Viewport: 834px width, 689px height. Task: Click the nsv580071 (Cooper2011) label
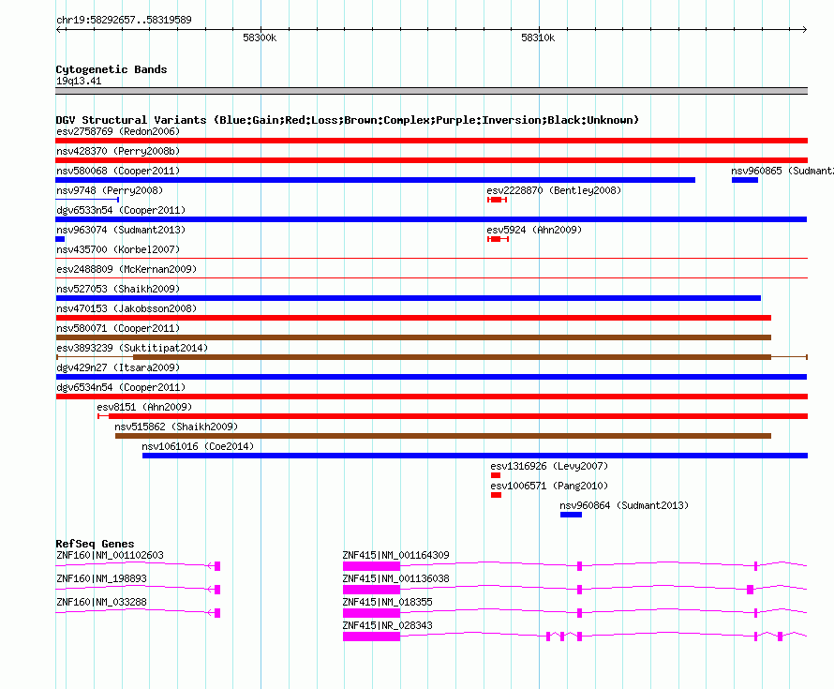point(118,328)
